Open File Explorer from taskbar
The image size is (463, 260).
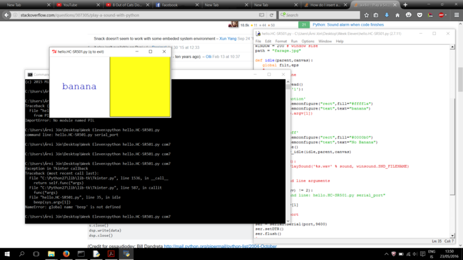click(x=51, y=254)
